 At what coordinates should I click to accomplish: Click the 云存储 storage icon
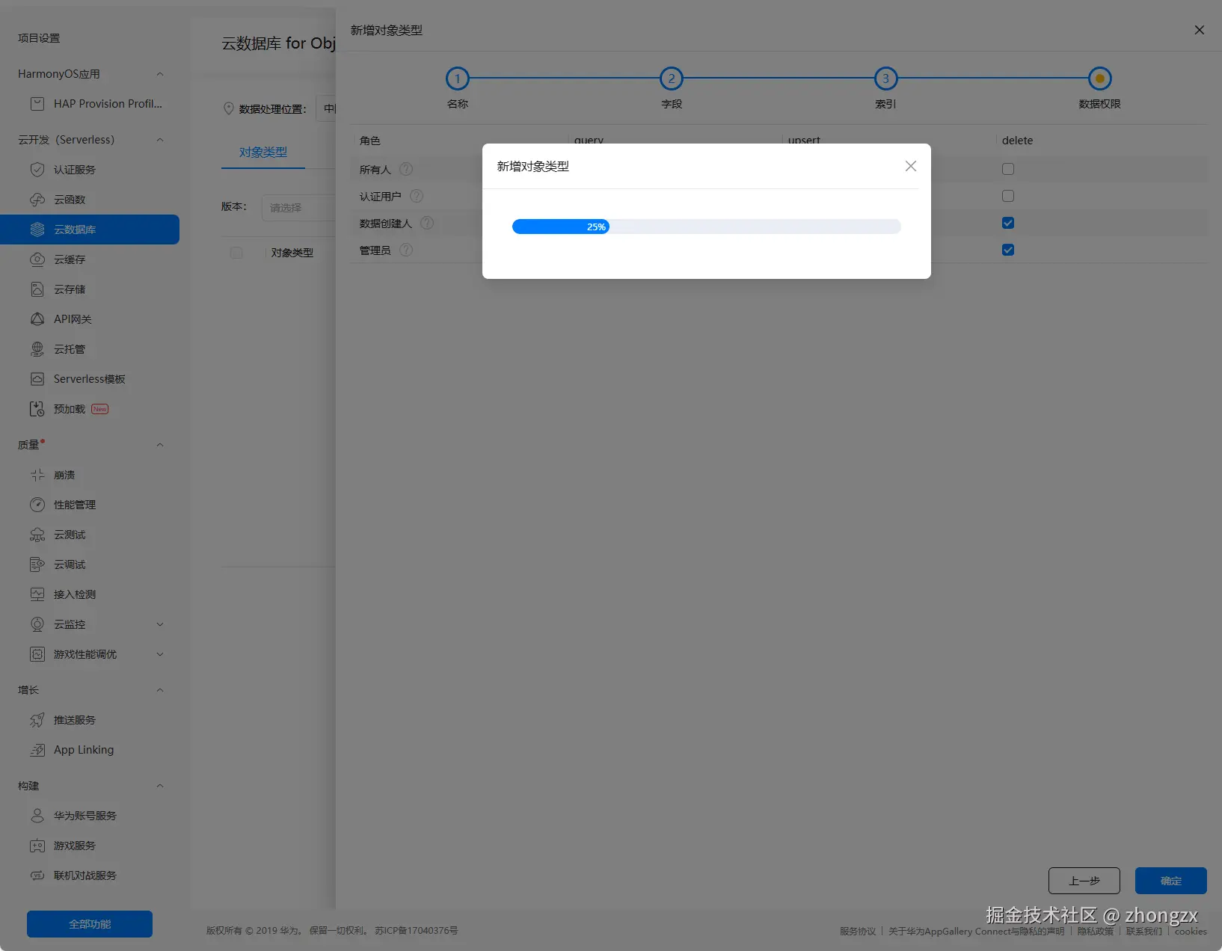(37, 289)
